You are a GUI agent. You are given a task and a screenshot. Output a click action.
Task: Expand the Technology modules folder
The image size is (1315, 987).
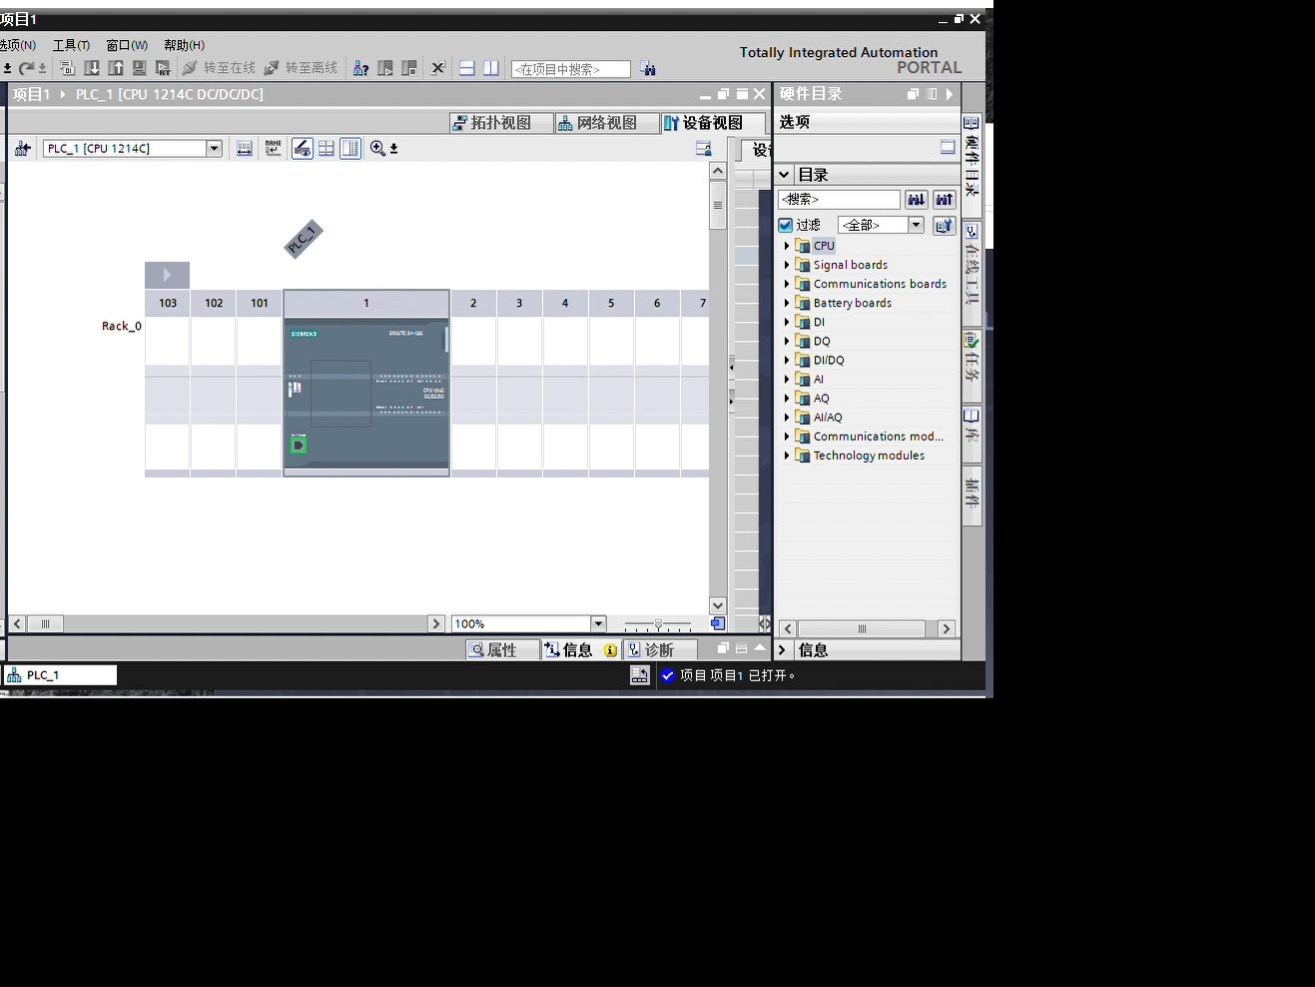(787, 456)
